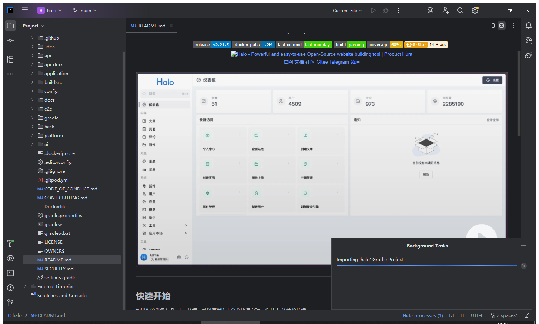Open 2 spaces indent settings
The width and height of the screenshot is (539, 324).
504,315
